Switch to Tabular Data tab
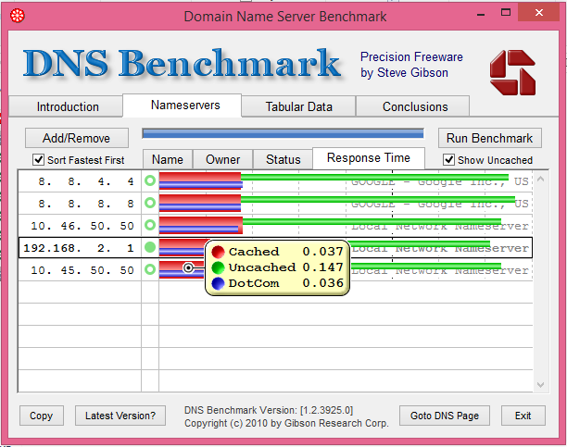The image size is (567, 447). [x=298, y=106]
